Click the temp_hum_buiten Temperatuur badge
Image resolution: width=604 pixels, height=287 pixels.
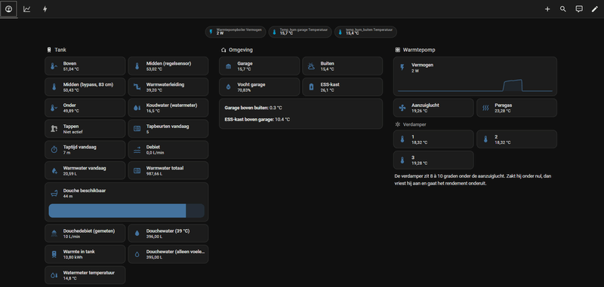(x=365, y=32)
